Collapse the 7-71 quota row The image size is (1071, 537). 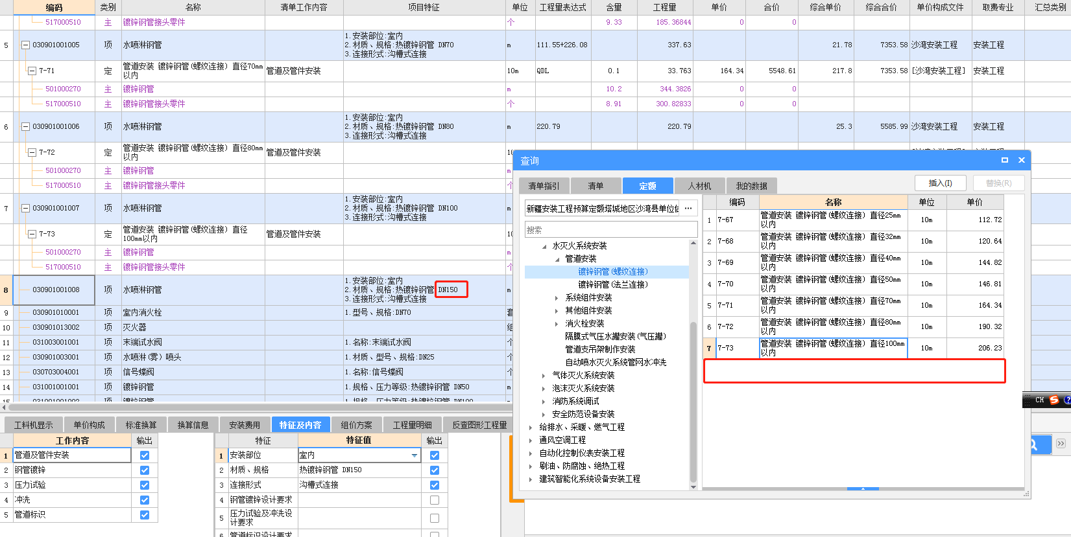(x=32, y=71)
